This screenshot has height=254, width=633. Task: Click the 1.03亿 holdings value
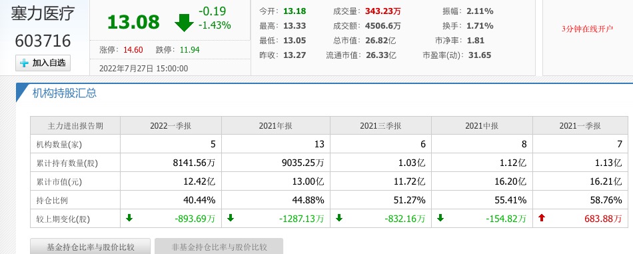coord(412,163)
